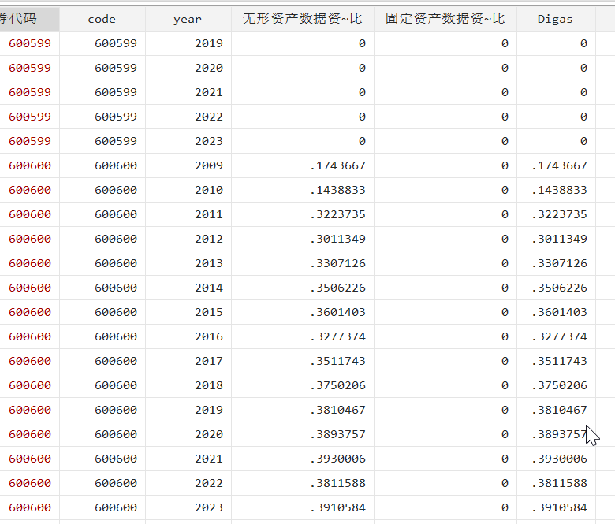The height and width of the screenshot is (524, 615).
Task: Select the 'year' column header
Action: coord(188,19)
